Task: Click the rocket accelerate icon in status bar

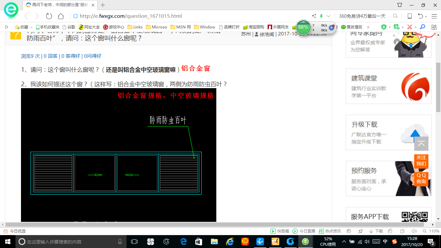Action: (361, 231)
